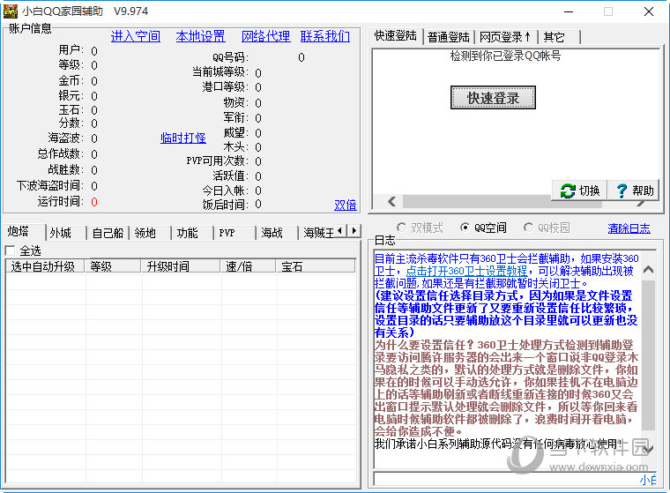Click the login panel horizontal scrollbar track
Screen dimensions: 670x493
pos(502,201)
